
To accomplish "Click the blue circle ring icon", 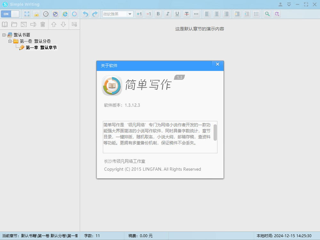I will pos(75,14).
